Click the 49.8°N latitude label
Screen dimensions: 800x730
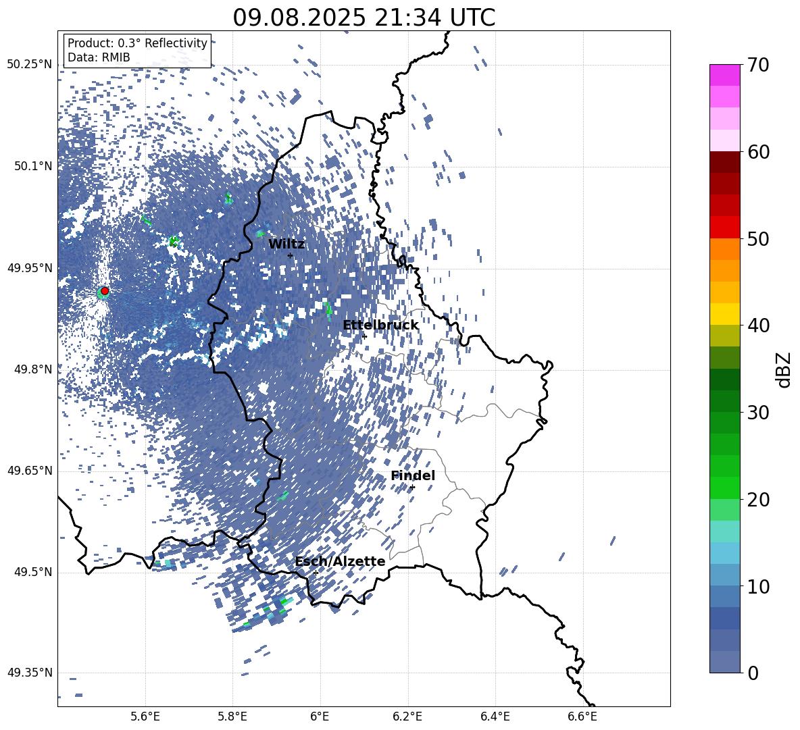(x=32, y=369)
